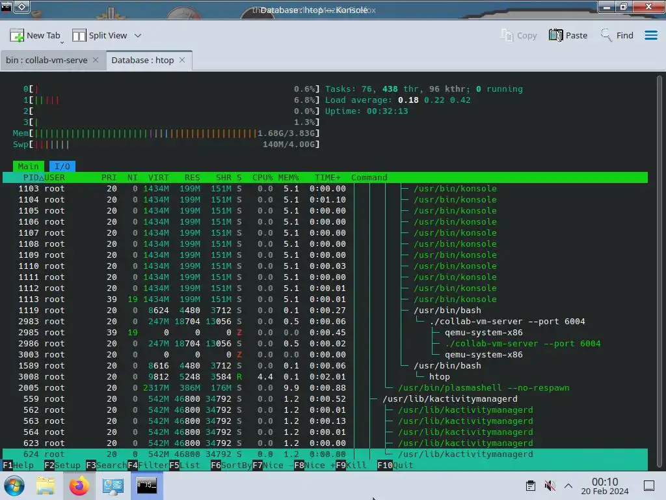Click the Load average text

click(x=397, y=100)
